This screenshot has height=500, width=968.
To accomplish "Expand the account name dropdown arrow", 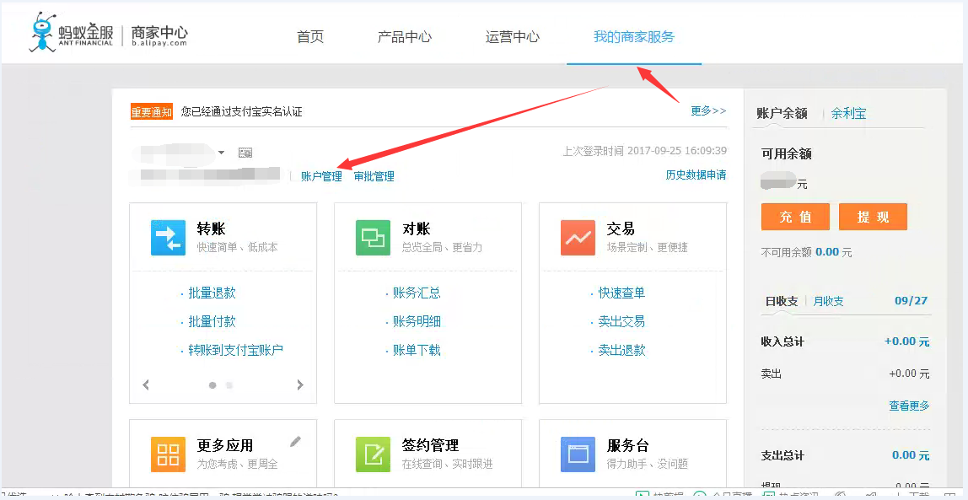I will pyautogui.click(x=222, y=153).
